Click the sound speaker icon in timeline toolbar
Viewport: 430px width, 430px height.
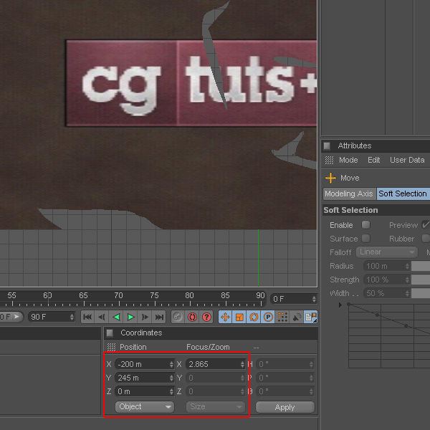point(297,317)
